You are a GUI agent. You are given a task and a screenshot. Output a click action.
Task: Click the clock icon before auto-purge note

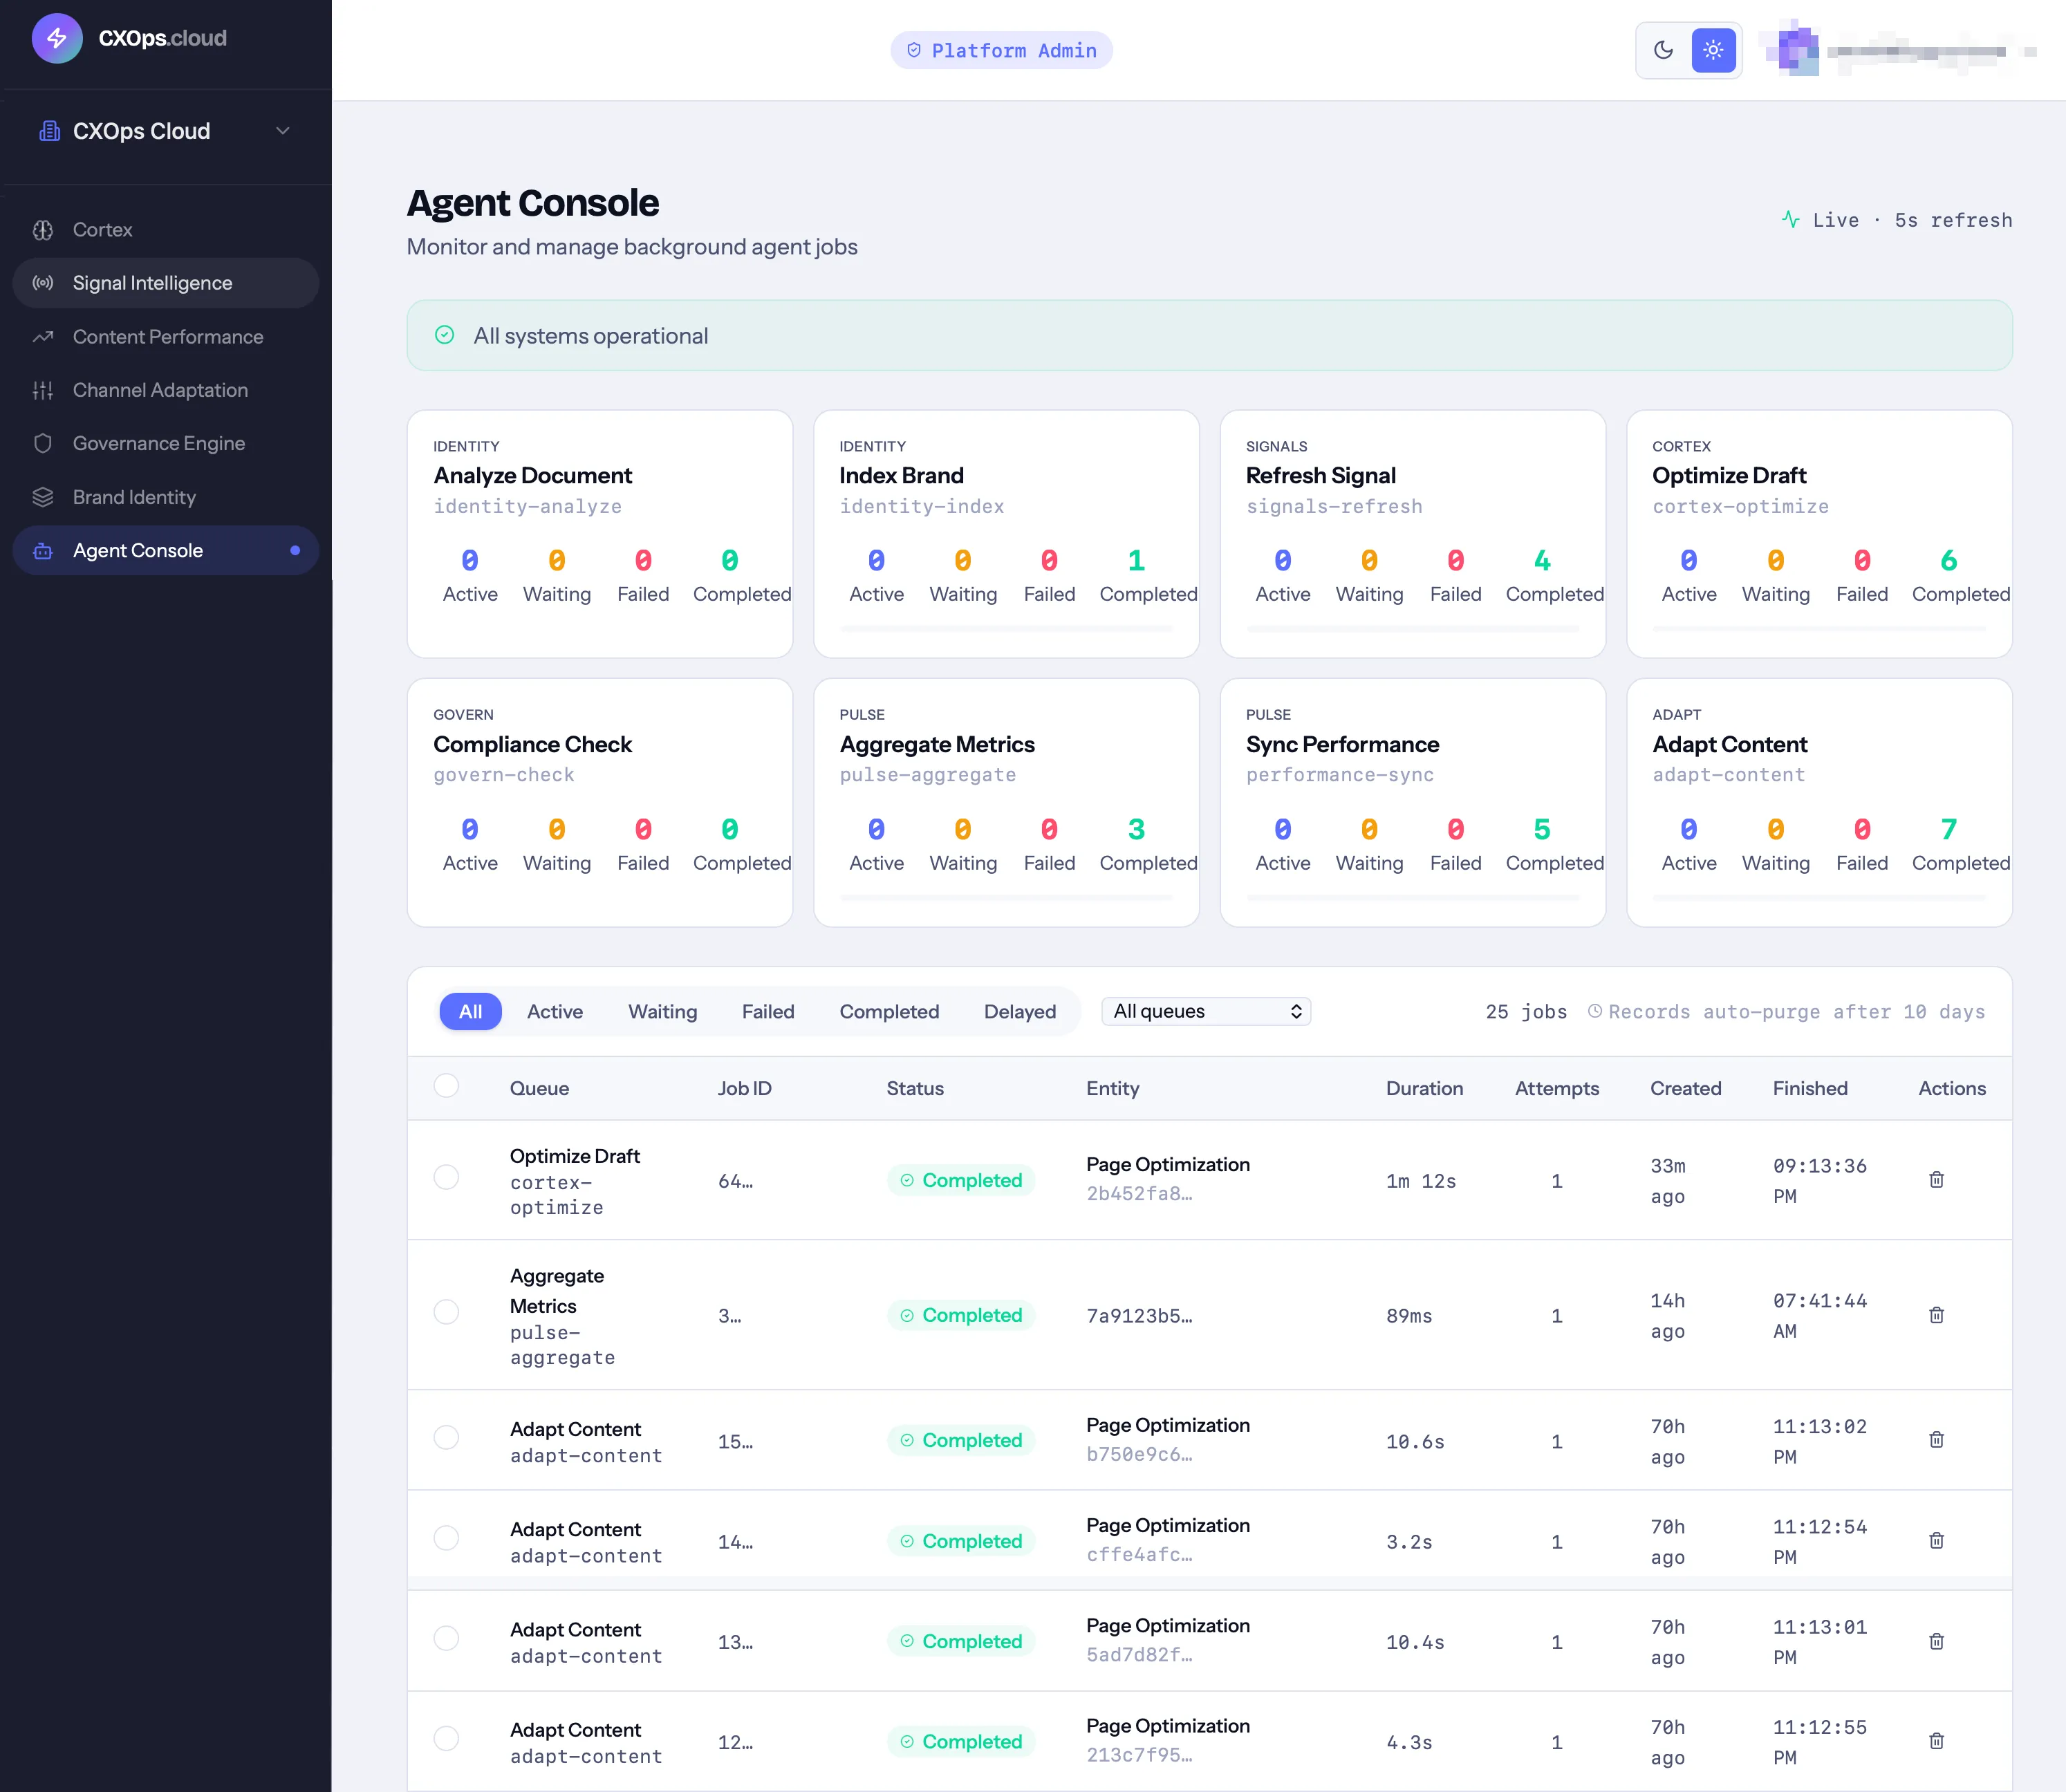click(1595, 1011)
